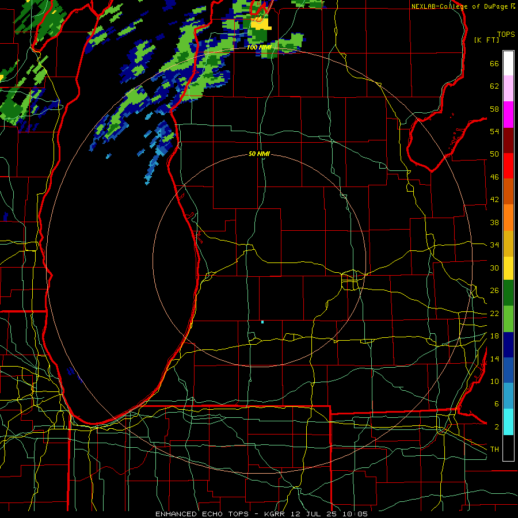Click the 34 value on legend scale

point(494,245)
